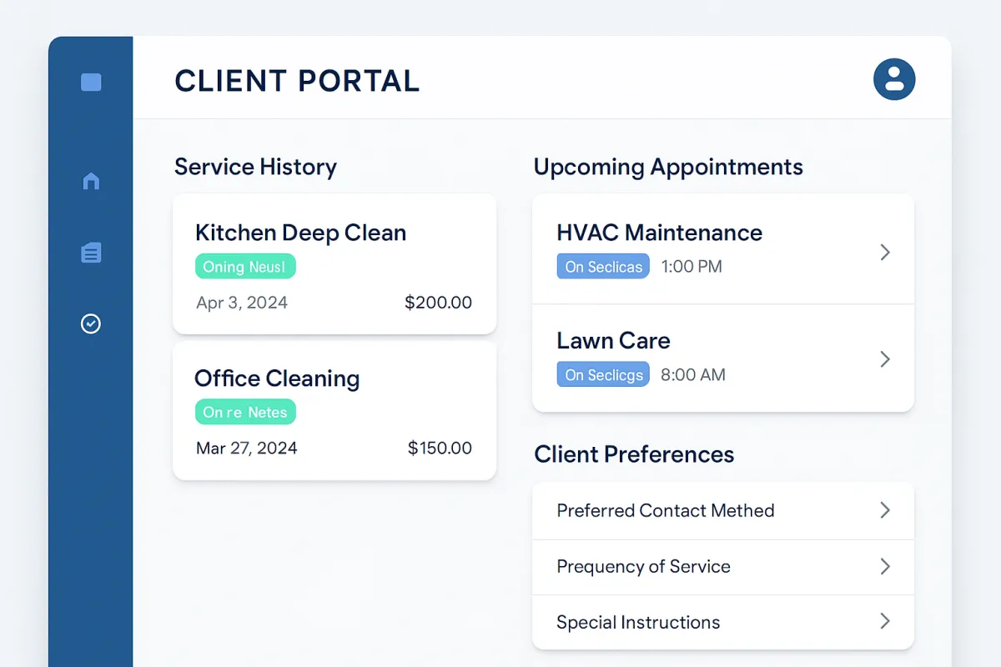The height and width of the screenshot is (667, 1001).
Task: Expand the HVAC Maintenance chevron arrow
Action: [885, 252]
